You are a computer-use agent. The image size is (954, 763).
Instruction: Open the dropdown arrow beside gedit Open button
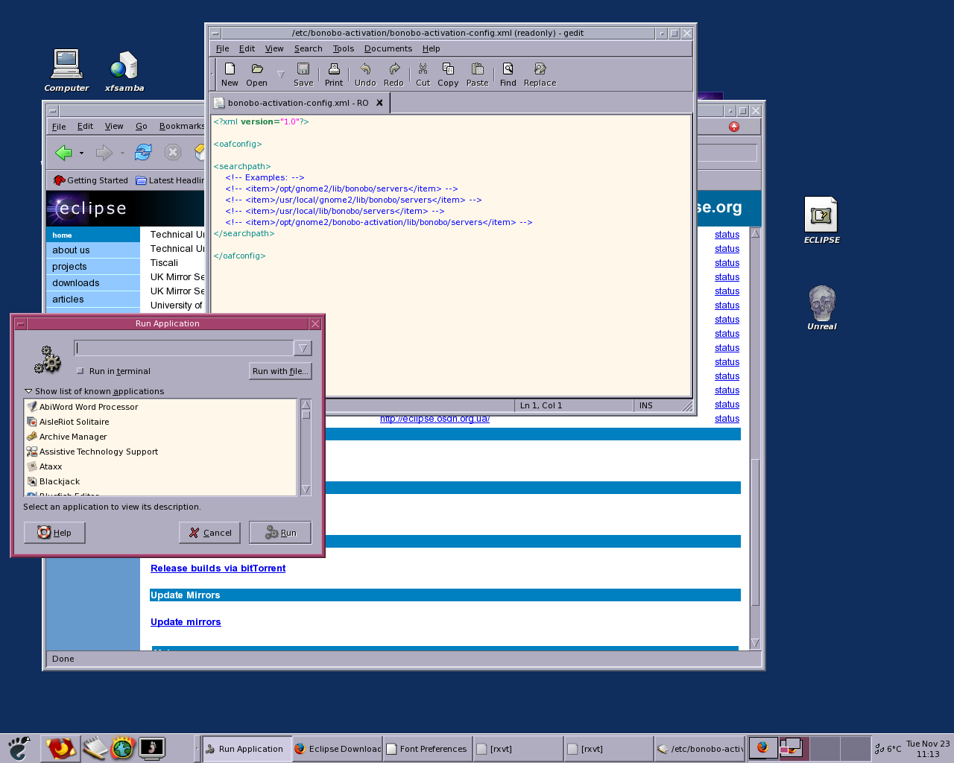[x=280, y=74]
